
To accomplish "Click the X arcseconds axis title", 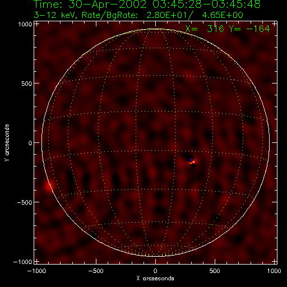I will click(155, 279).
